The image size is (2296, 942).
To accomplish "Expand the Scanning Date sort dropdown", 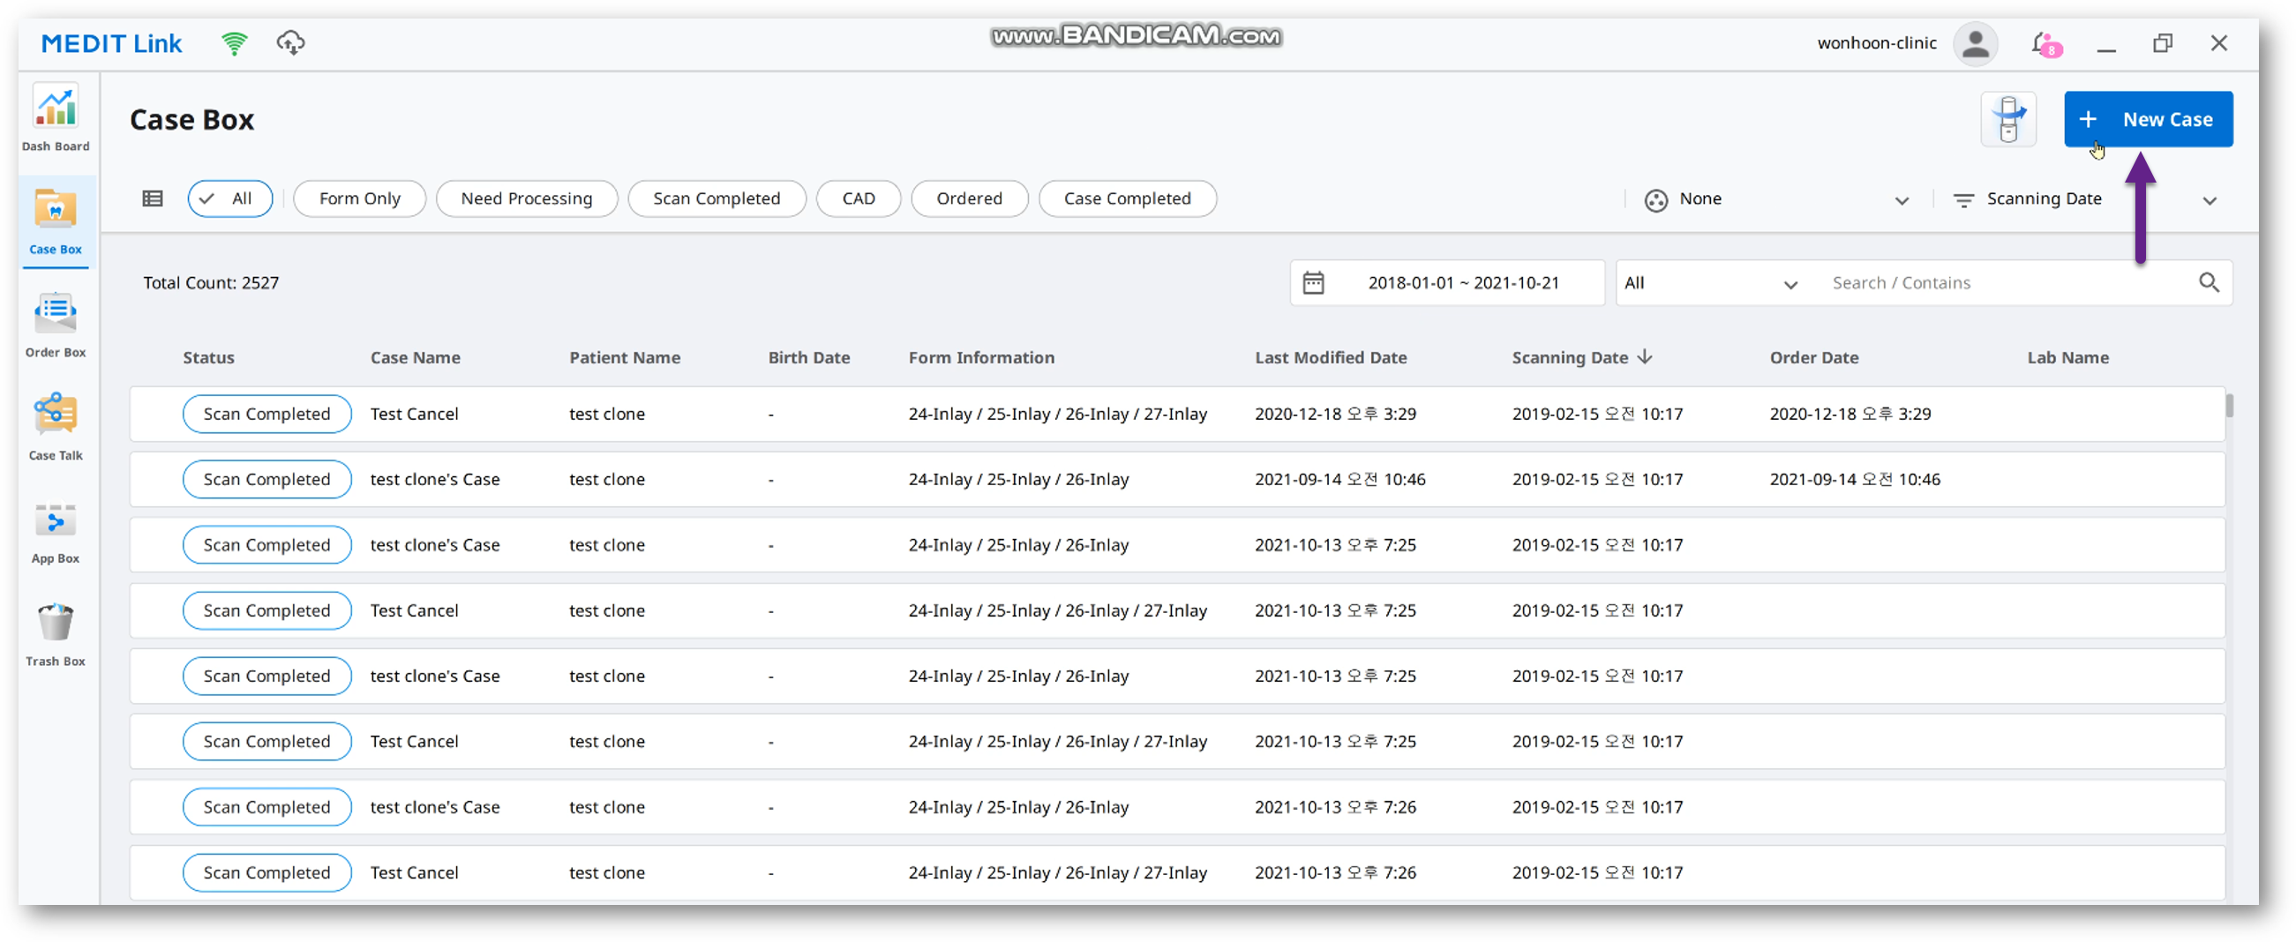I will (x=2085, y=199).
